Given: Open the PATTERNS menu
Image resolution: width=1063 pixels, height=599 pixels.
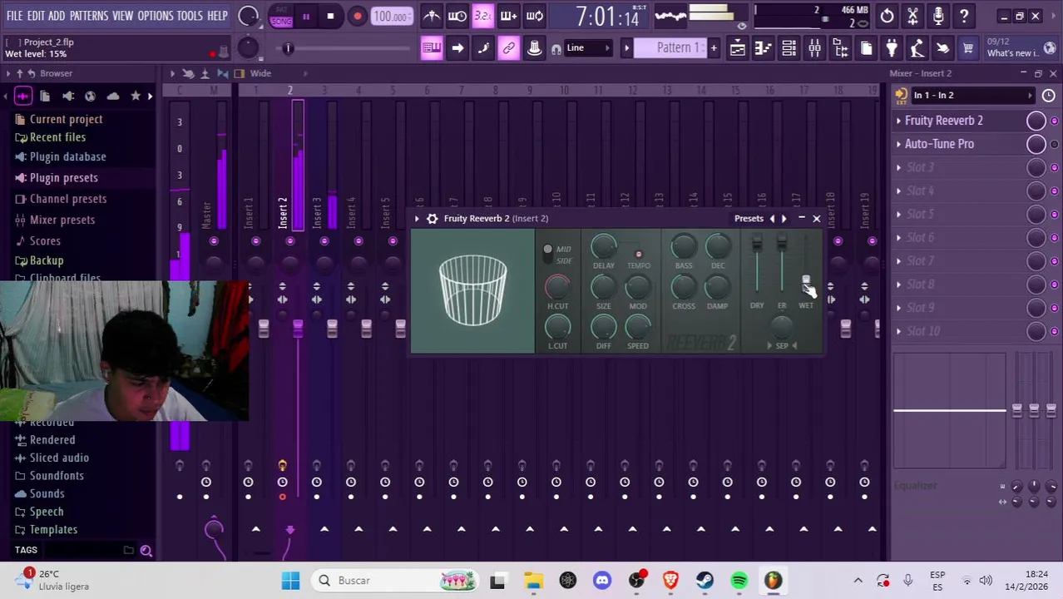Looking at the screenshot, I should [89, 16].
